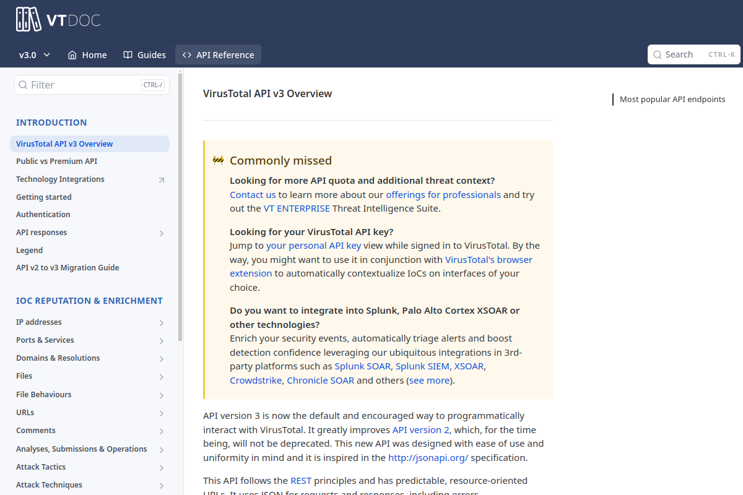Click the construction barrier icon in callout
The height and width of the screenshot is (495, 743).
coord(218,160)
